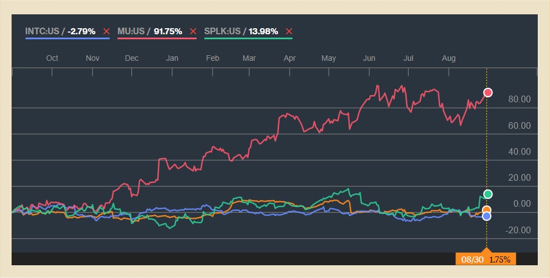550x278 pixels.
Task: Click the Jun month label
Action: (369, 58)
